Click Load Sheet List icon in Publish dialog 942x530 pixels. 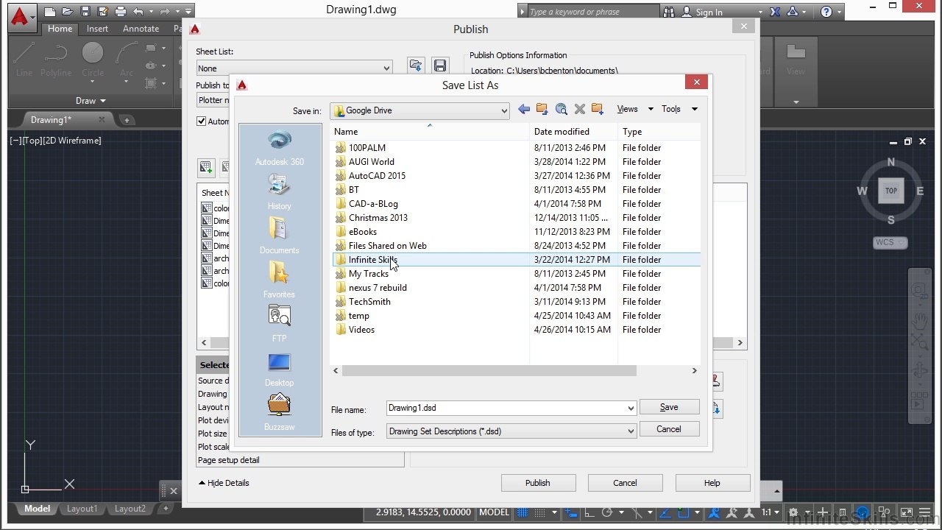[416, 66]
